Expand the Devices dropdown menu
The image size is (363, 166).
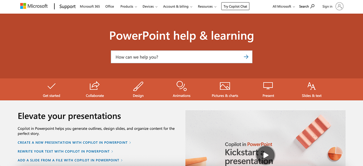(150, 6)
